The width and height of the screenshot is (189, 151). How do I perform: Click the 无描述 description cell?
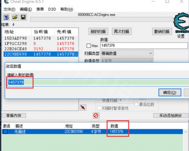pyautogui.click(x=20, y=132)
